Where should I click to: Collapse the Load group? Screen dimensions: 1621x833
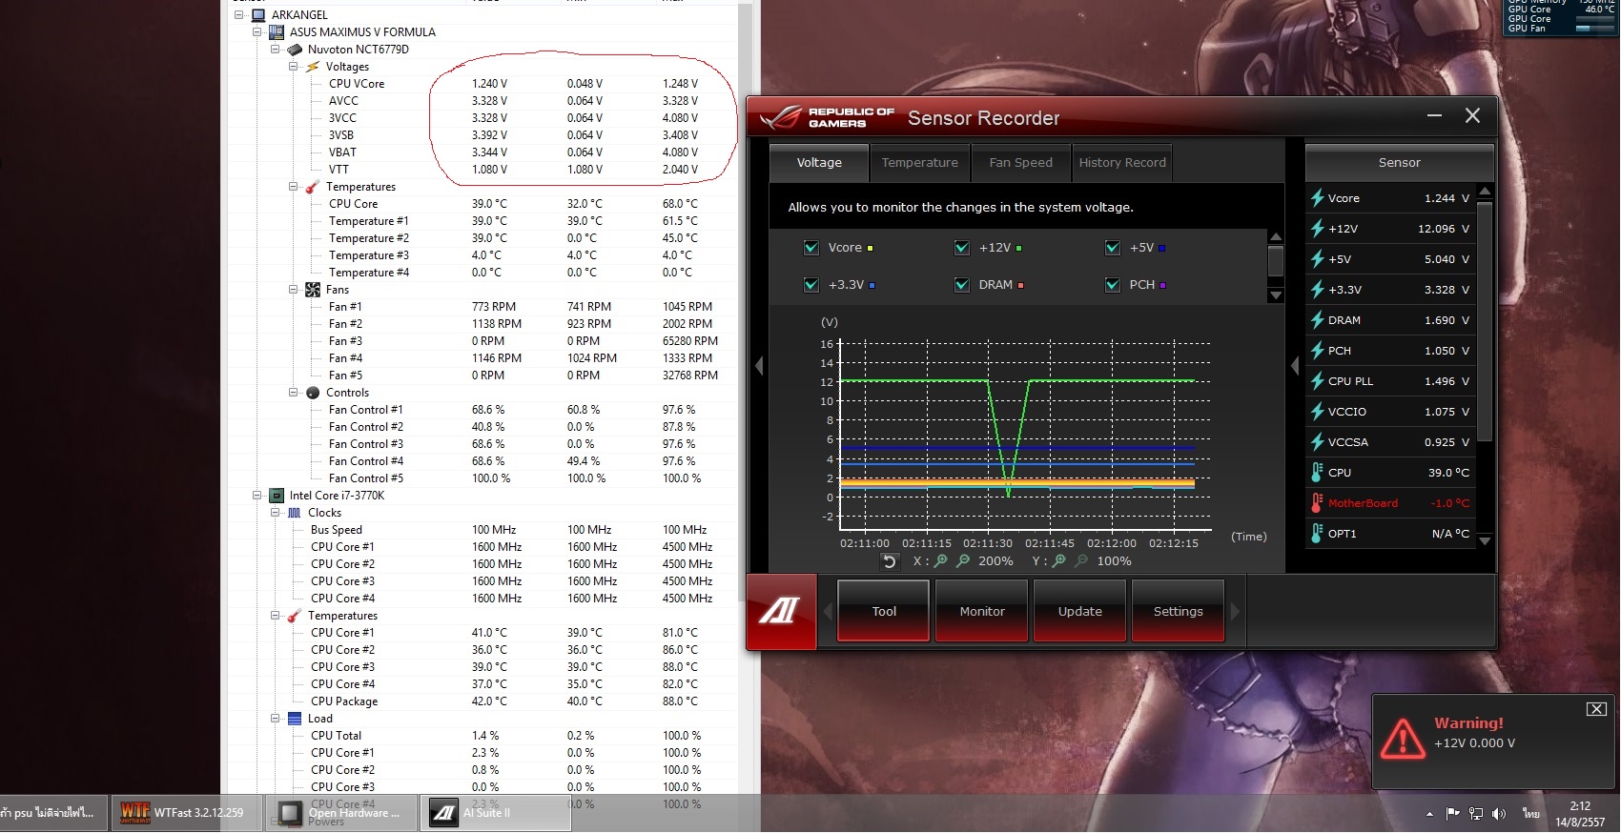coord(275,719)
